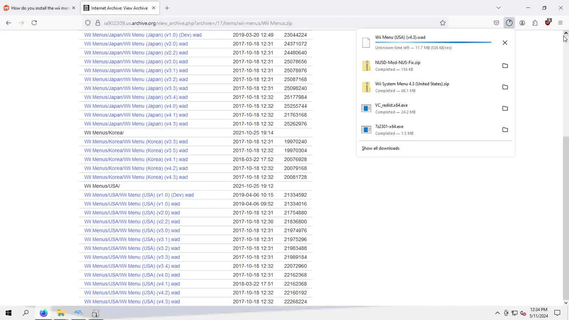This screenshot has width=569, height=320.
Task: Open the taskbar clock and calendar
Action: [x=539, y=313]
